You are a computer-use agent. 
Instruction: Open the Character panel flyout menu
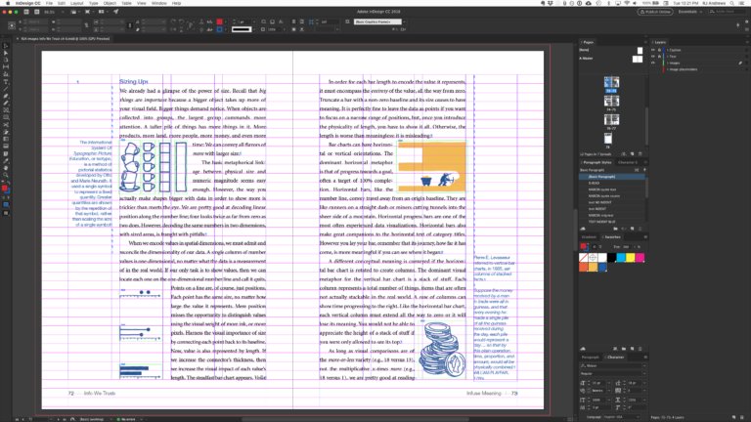[645, 357]
